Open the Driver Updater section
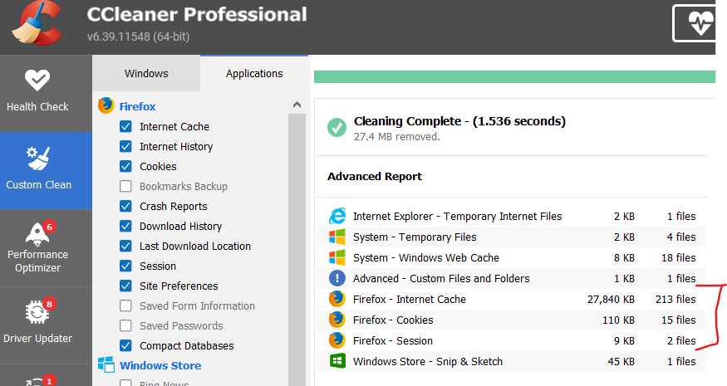Screen dimensions: 727x386 [x=37, y=323]
